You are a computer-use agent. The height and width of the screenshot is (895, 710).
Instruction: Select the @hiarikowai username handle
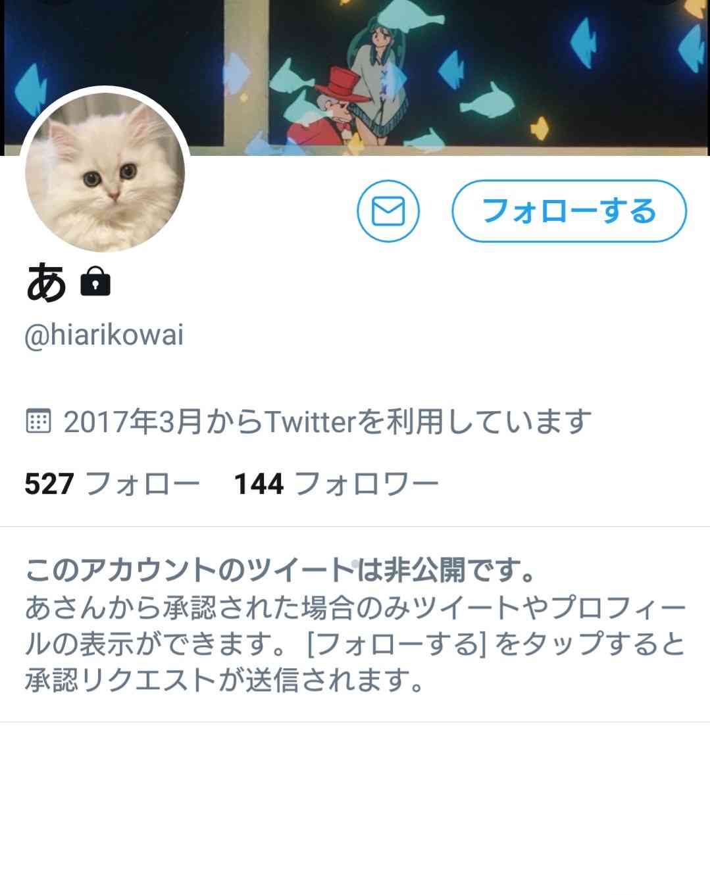(104, 335)
